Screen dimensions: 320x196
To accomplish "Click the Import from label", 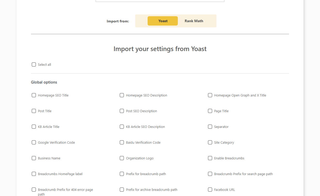I will pos(118,21).
